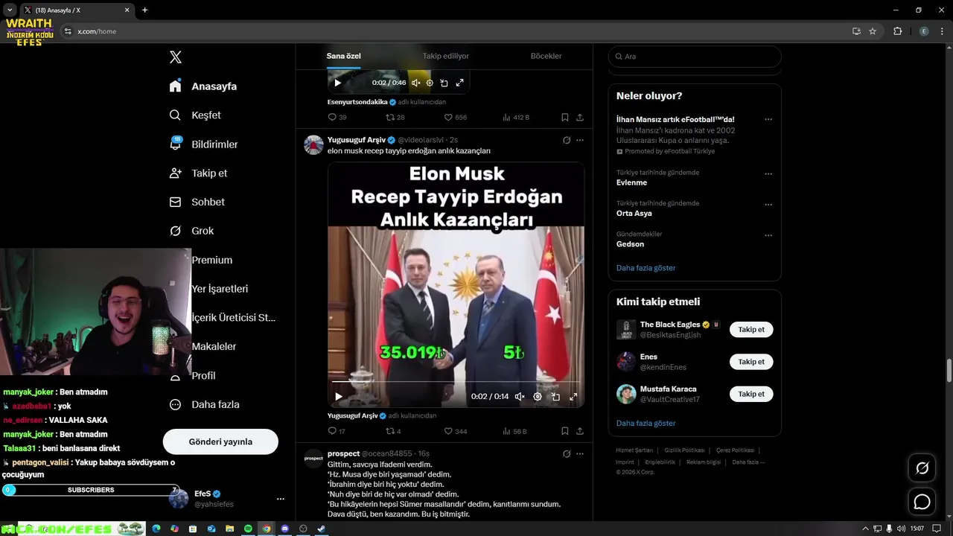953x536 pixels.
Task: View analytics showing 412 B views
Action: click(515, 118)
